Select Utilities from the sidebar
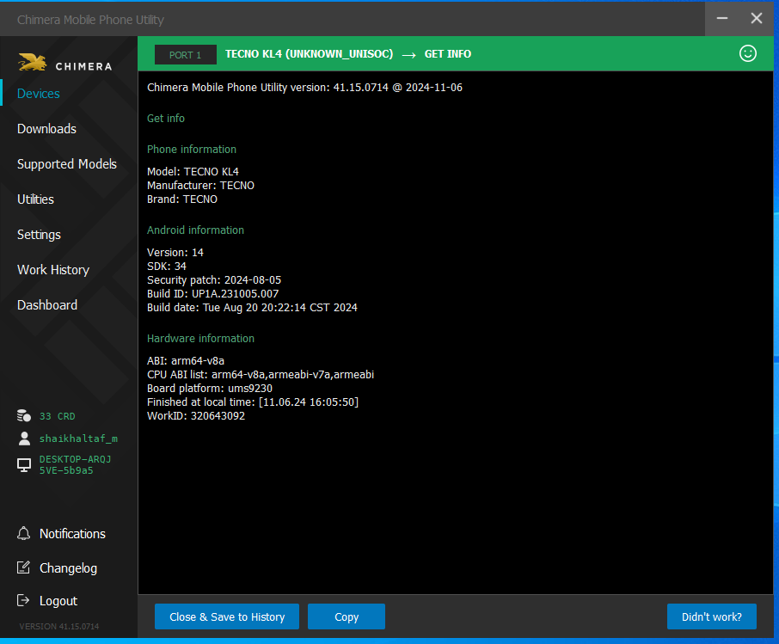The width and height of the screenshot is (779, 644). coord(35,199)
